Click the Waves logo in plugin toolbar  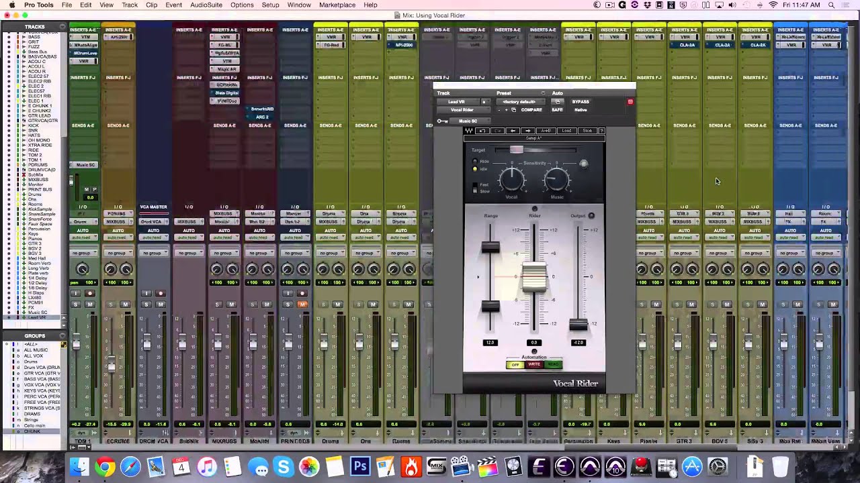click(x=469, y=131)
